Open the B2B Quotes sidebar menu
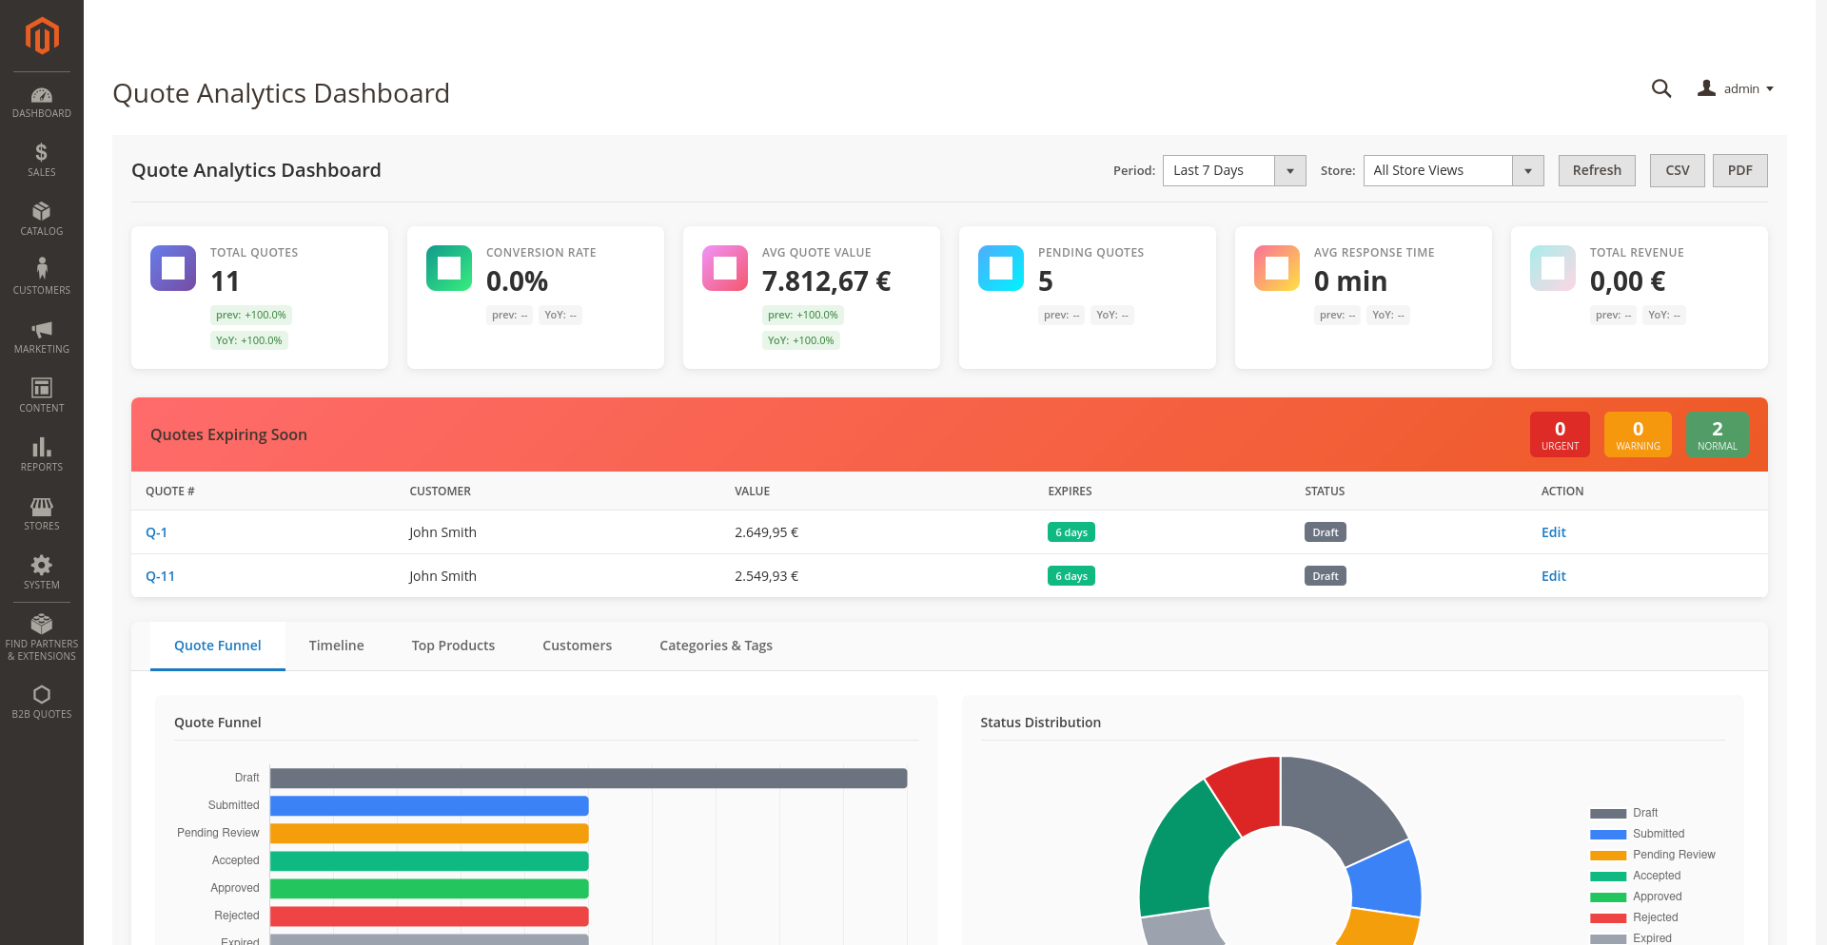Screen dimensions: 1827x945 [x=42, y=703]
